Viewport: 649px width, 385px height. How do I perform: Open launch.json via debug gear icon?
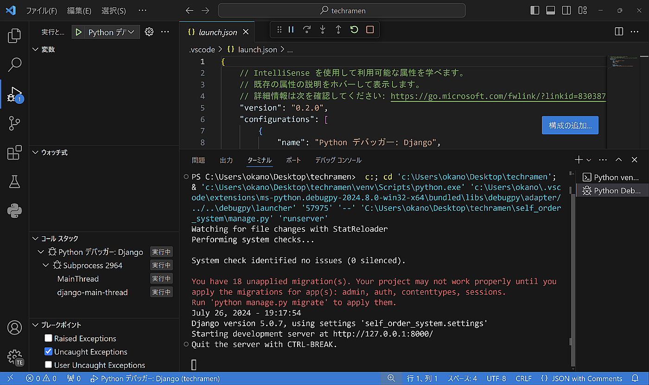149,32
